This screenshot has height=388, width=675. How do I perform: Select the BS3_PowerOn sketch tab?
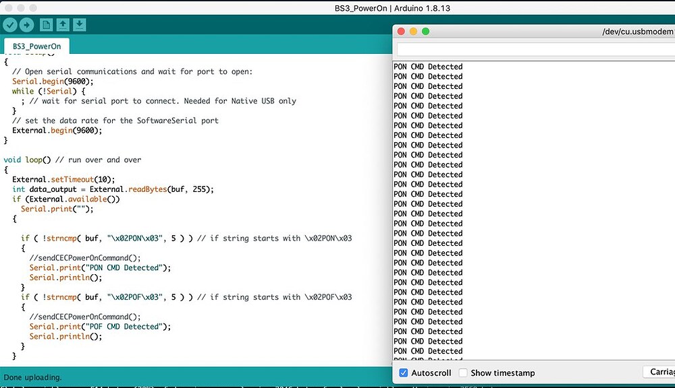(36, 46)
